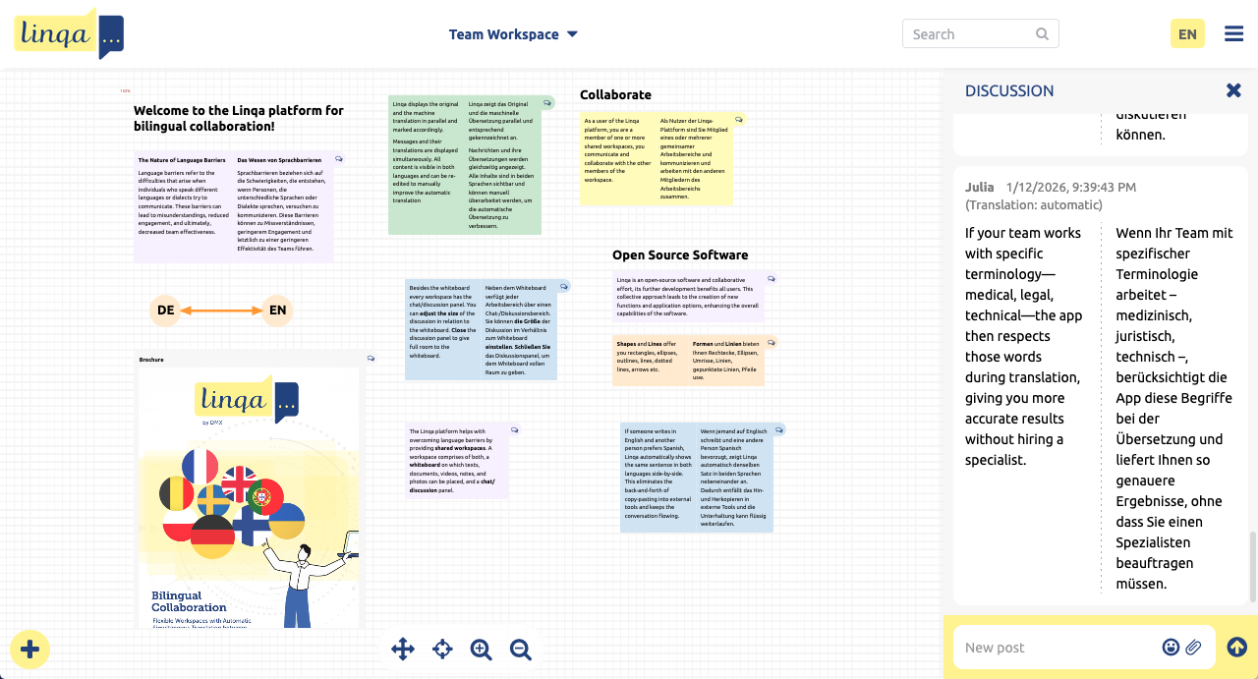
Task: Click the Linqa logo
Action: pos(68,32)
